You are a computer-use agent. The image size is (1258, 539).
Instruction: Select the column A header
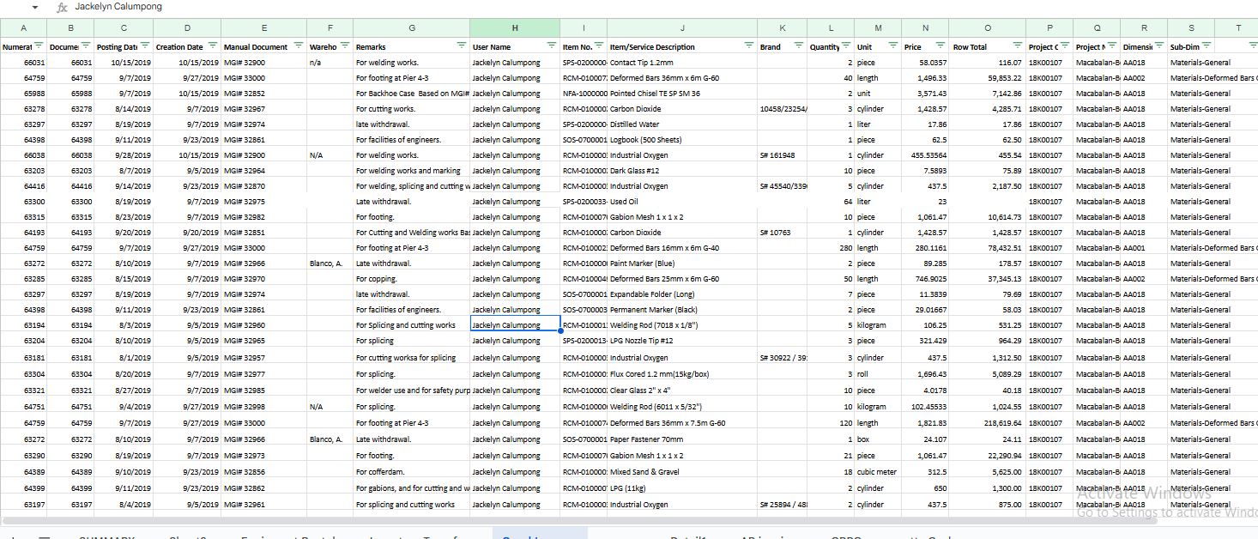coord(23,28)
